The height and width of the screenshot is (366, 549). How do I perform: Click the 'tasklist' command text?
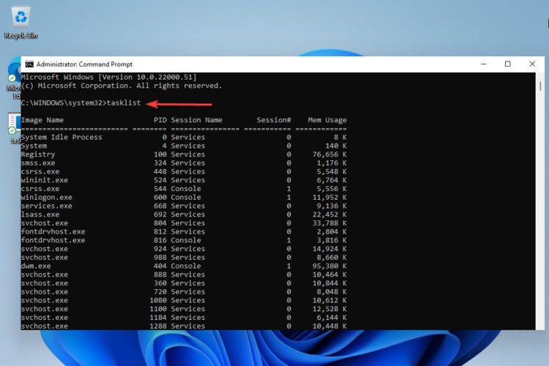coord(124,103)
